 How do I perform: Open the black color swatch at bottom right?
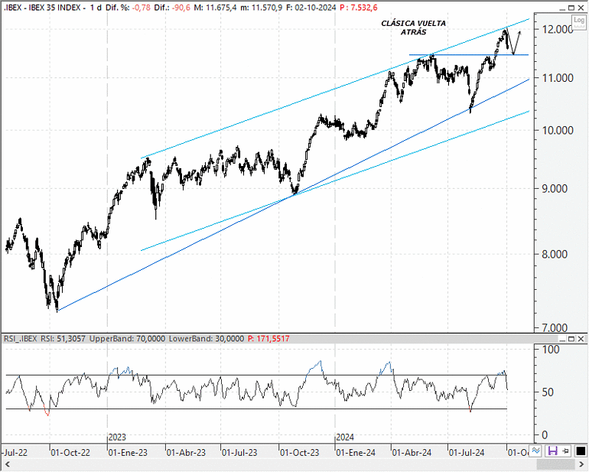pos(581,451)
